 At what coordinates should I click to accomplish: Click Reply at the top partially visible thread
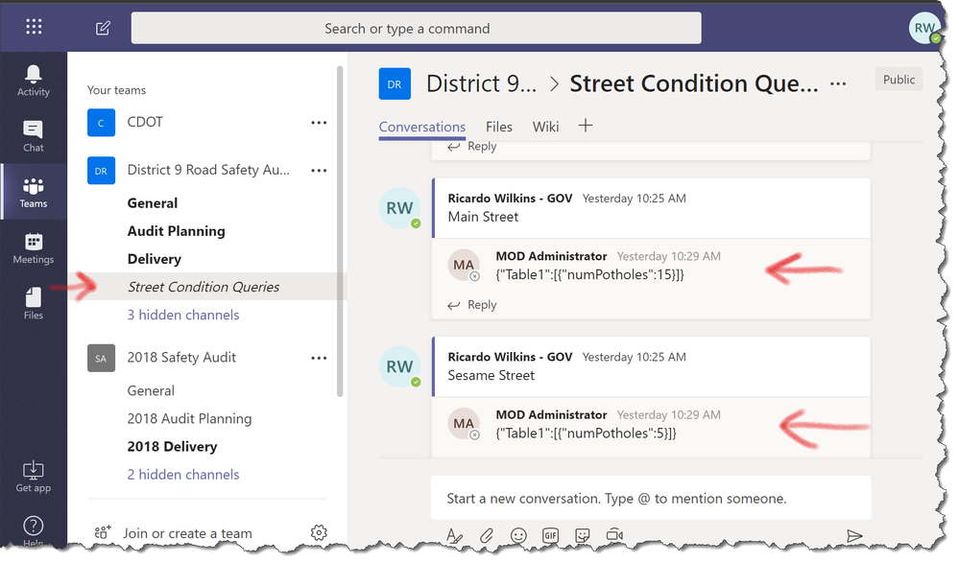coord(471,147)
